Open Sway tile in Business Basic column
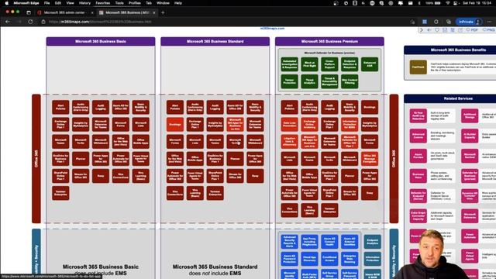The height and width of the screenshot is (279, 496). point(101,176)
